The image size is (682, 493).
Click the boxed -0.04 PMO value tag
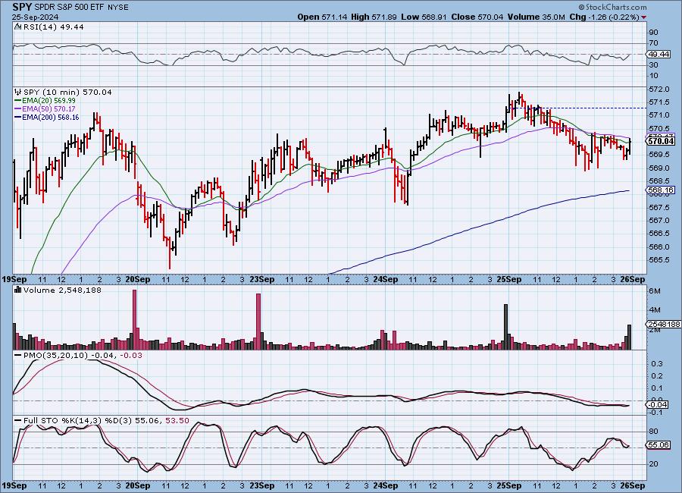click(657, 405)
